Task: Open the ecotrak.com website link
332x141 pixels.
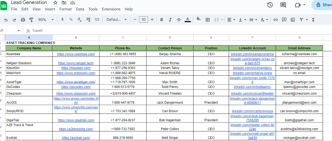Action: 76,138
